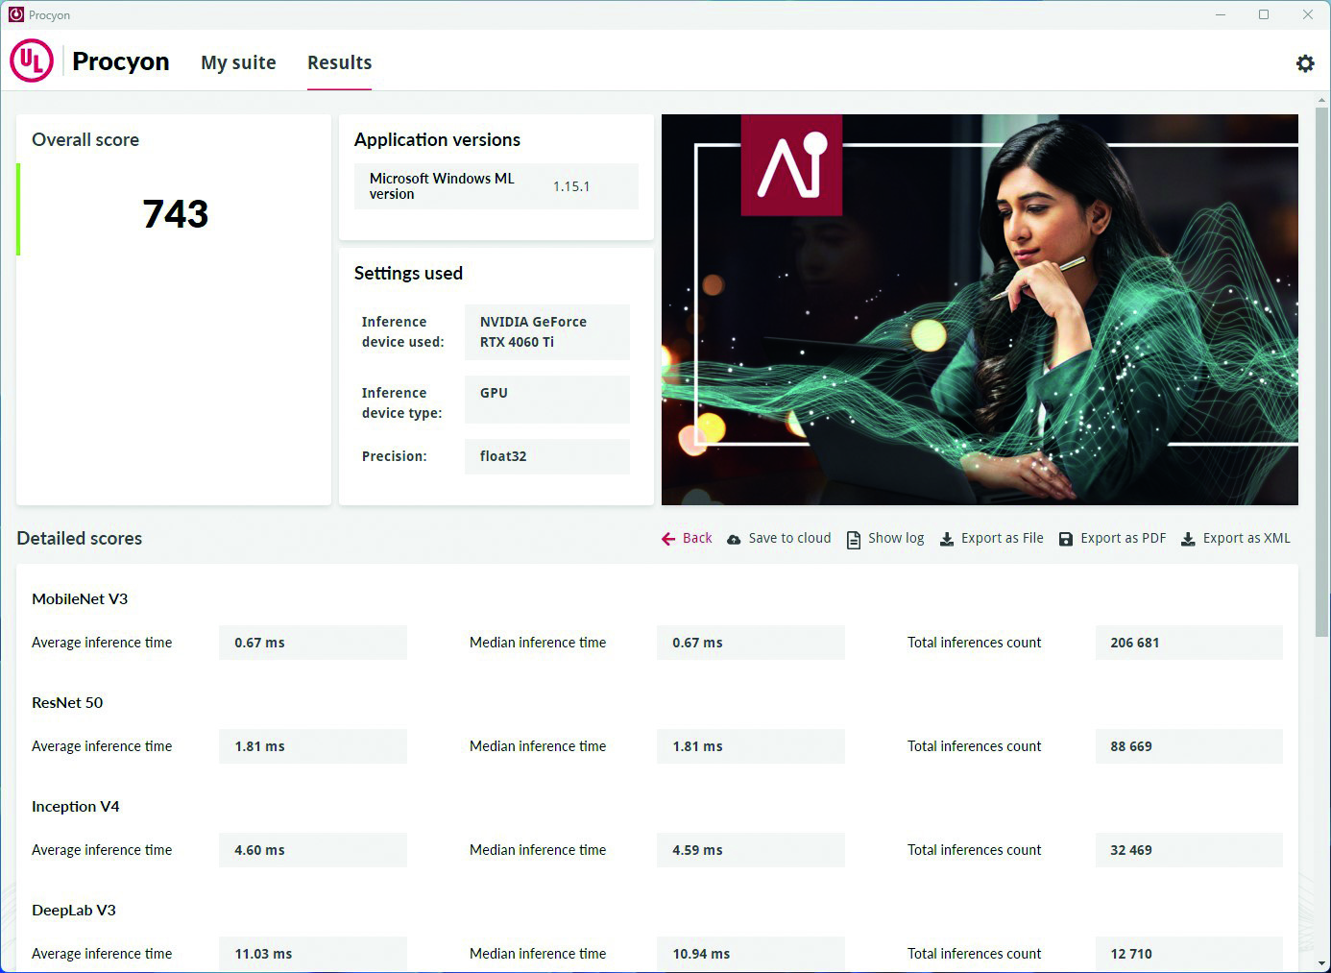This screenshot has width=1331, height=973.
Task: Click the Export as XML download icon
Action: pos(1188,539)
